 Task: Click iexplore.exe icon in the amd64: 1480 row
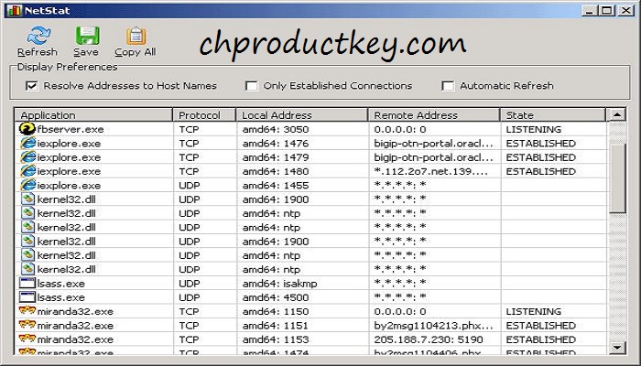click(x=27, y=171)
